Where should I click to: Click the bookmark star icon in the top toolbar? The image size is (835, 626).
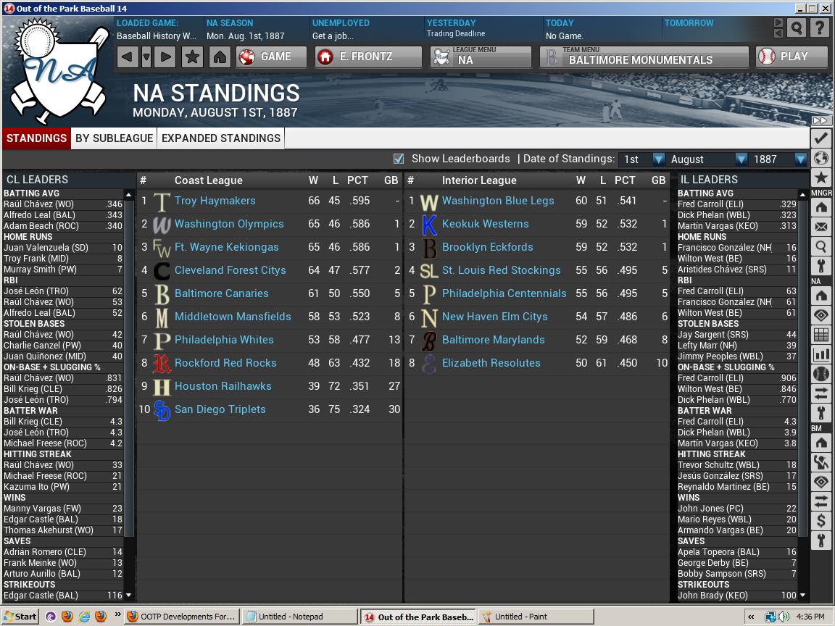(192, 57)
